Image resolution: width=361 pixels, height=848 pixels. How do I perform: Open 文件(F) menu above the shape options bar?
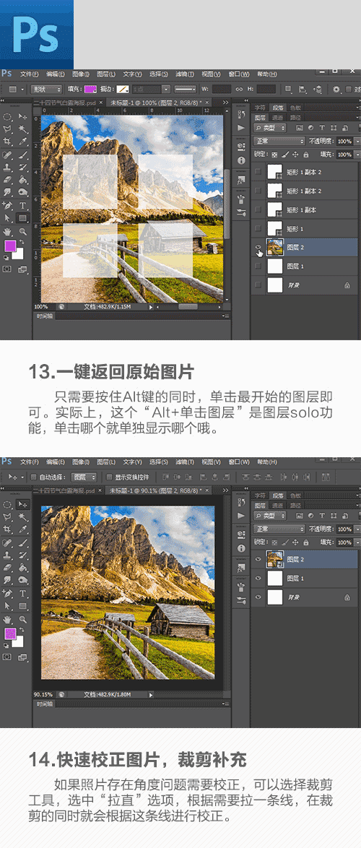[x=29, y=74]
